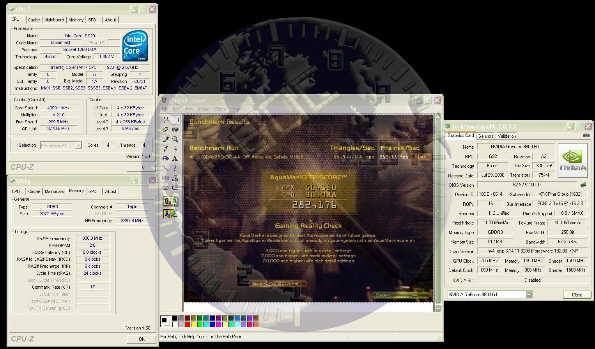The height and width of the screenshot is (349, 595).
Task: Open the Image menu in Paint
Action: [204, 109]
